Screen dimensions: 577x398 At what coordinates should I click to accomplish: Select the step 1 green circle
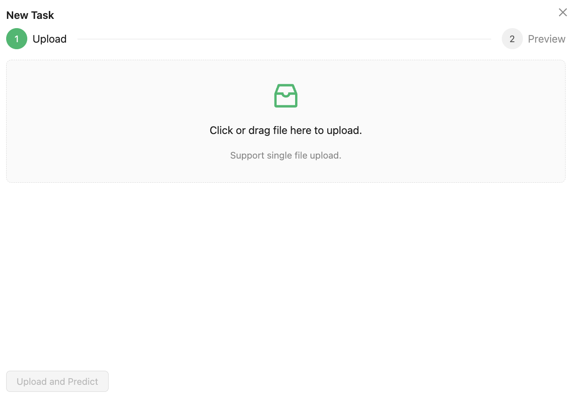click(x=17, y=39)
